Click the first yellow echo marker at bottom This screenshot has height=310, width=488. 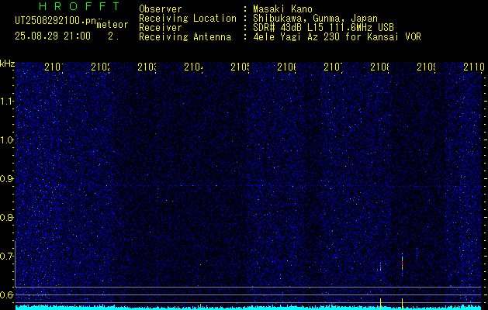tap(380, 304)
